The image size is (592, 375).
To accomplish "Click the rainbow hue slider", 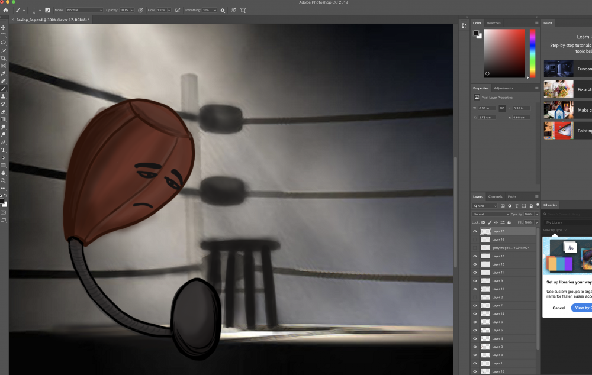I will pos(532,53).
